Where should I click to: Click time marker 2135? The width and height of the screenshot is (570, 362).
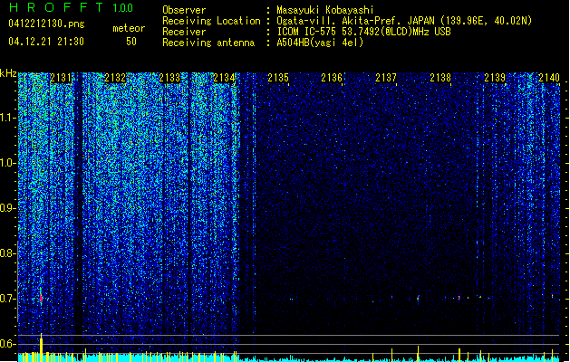(278, 78)
